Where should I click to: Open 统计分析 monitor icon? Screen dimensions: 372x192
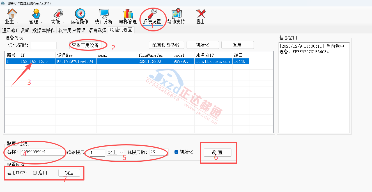coord(104,14)
